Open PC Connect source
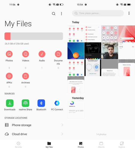This screenshot has height=150, width=135. [57, 103]
